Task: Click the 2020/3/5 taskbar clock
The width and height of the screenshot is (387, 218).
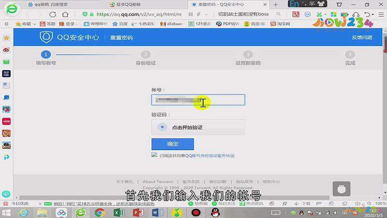Action: pyautogui.click(x=372, y=215)
